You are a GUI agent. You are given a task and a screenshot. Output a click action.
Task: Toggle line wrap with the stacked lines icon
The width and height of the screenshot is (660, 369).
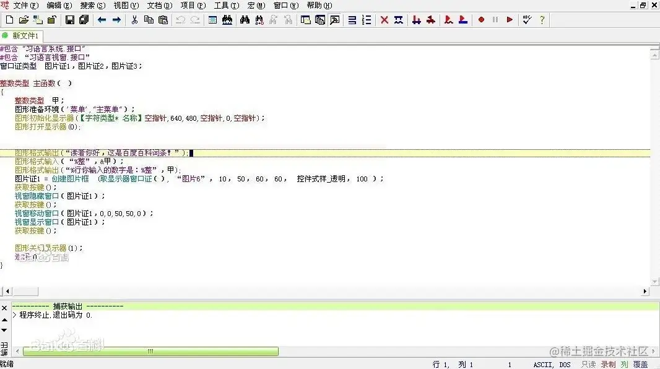click(352, 20)
